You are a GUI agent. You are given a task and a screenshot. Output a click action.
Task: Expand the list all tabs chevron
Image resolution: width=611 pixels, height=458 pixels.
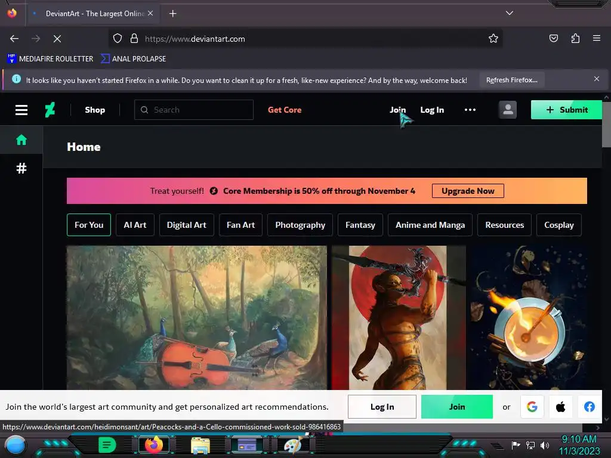pos(510,13)
